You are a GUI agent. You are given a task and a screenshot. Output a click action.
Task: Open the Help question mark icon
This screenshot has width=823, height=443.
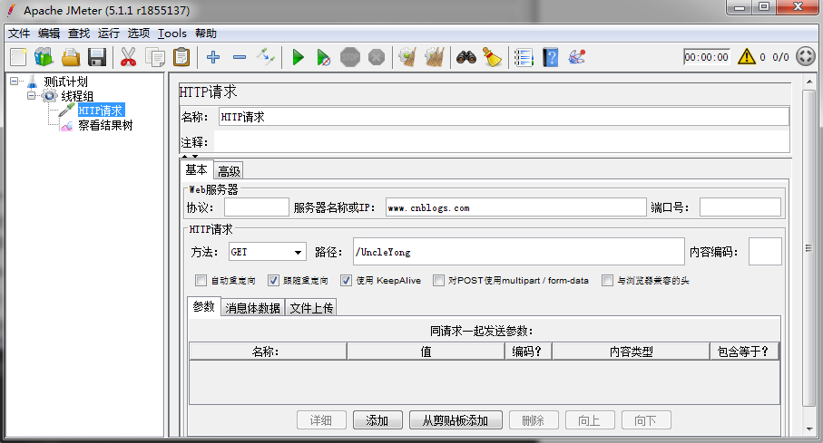(x=551, y=57)
